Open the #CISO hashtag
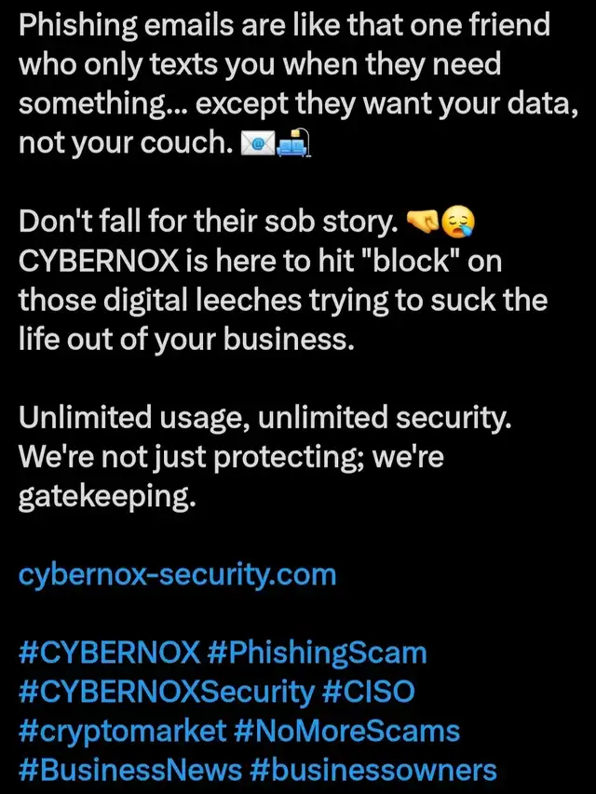 click(x=369, y=692)
